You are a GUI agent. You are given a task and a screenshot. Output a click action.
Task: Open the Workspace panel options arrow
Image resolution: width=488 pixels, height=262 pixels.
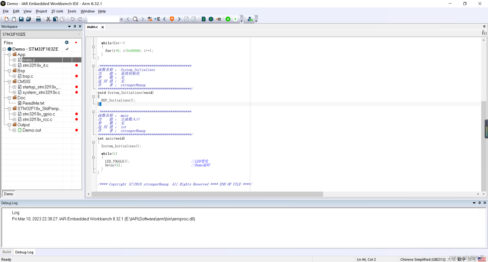(x=69, y=26)
